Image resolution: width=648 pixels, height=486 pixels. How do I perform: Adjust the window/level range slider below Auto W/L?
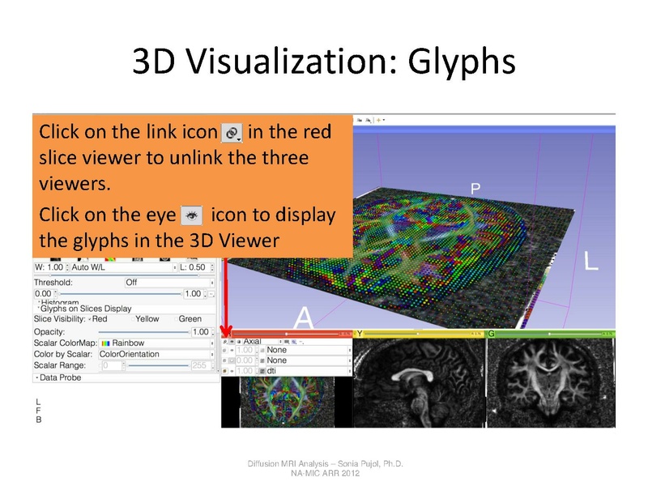click(x=125, y=275)
